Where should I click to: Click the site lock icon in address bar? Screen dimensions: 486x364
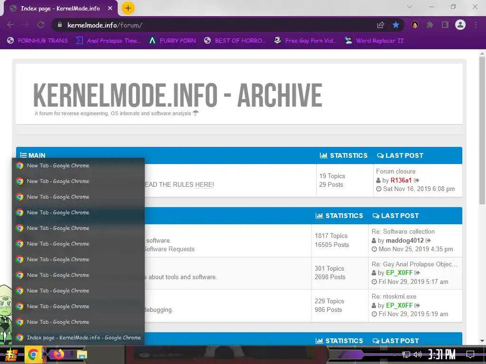(60, 25)
